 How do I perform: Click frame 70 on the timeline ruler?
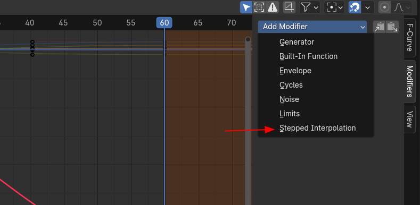[232, 23]
